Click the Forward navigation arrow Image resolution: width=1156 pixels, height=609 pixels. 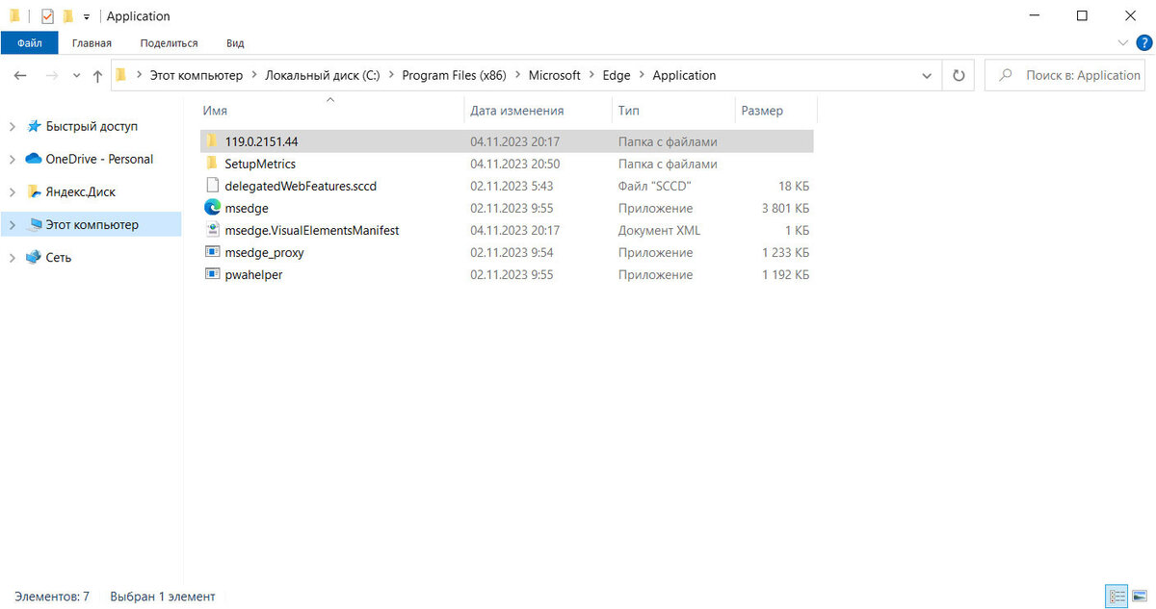tap(52, 75)
